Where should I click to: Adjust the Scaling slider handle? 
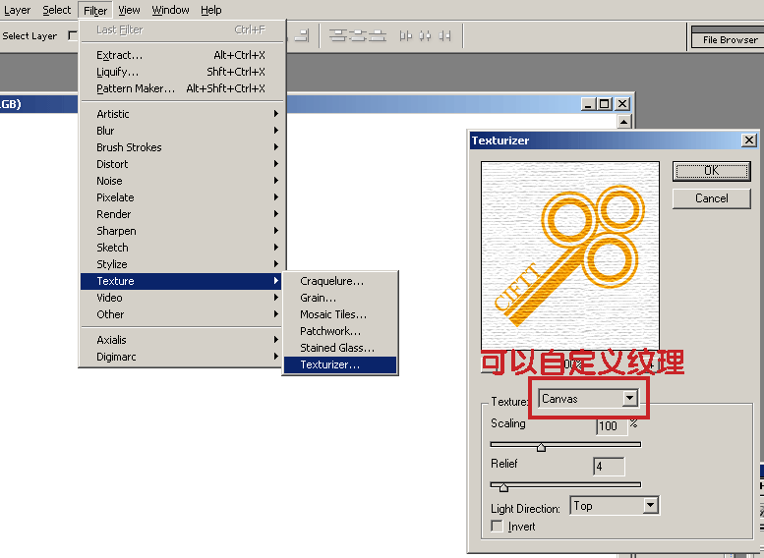tap(541, 447)
